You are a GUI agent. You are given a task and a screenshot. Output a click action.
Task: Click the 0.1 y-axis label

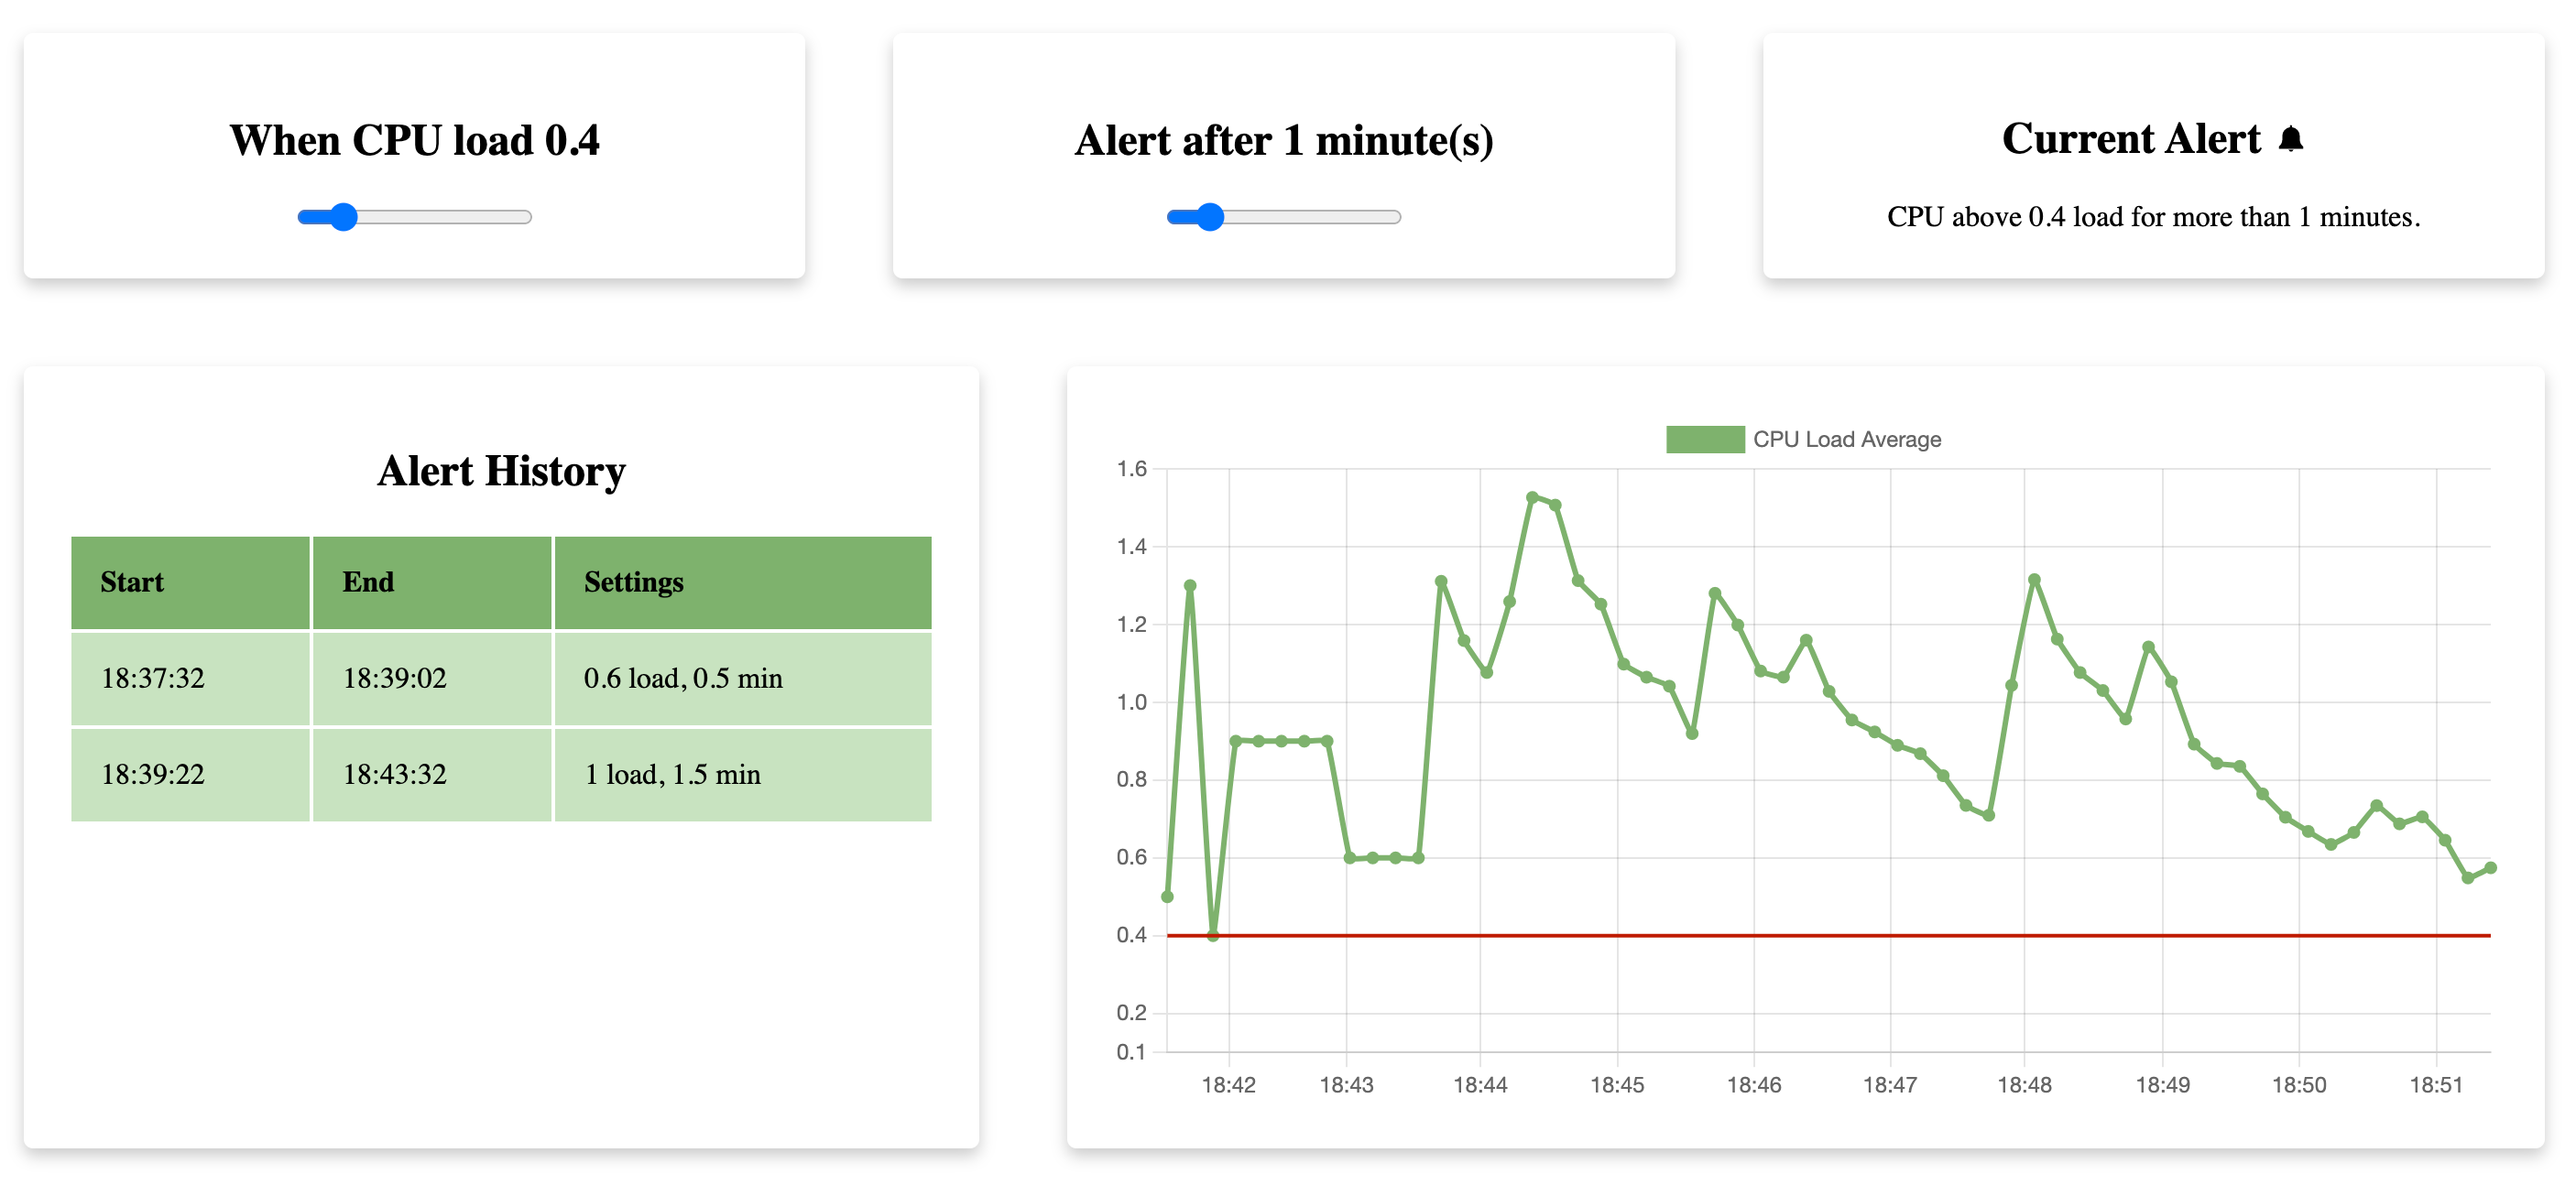tap(1131, 1052)
